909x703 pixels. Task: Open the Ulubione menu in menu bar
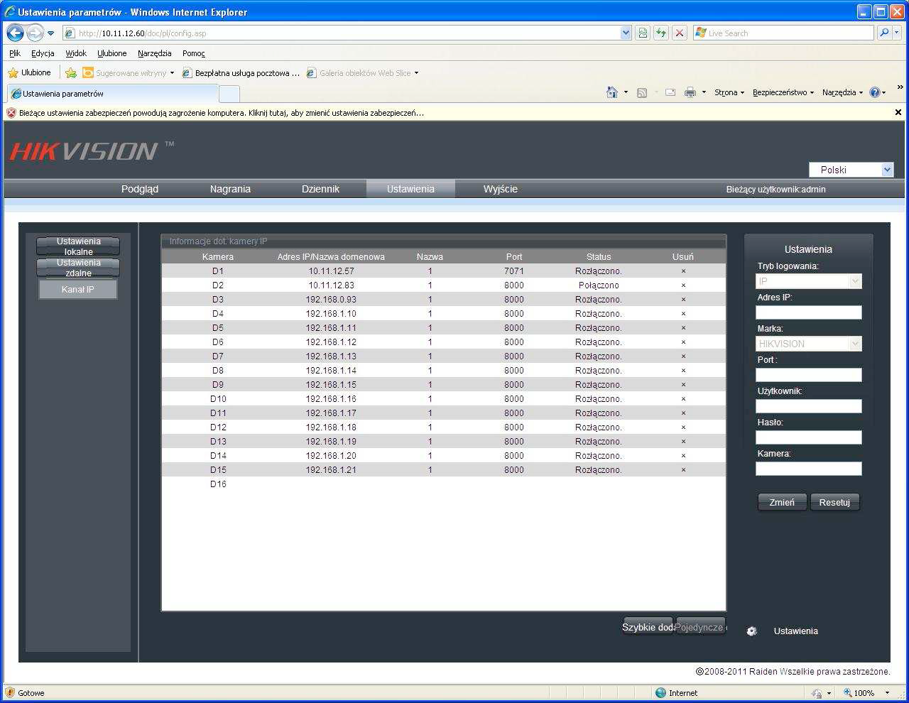tap(112, 53)
